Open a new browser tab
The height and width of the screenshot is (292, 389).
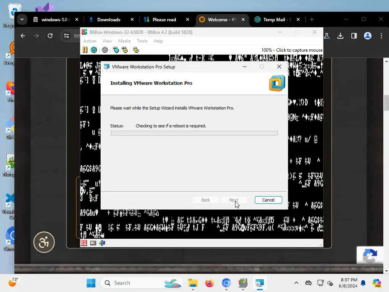pos(312,19)
